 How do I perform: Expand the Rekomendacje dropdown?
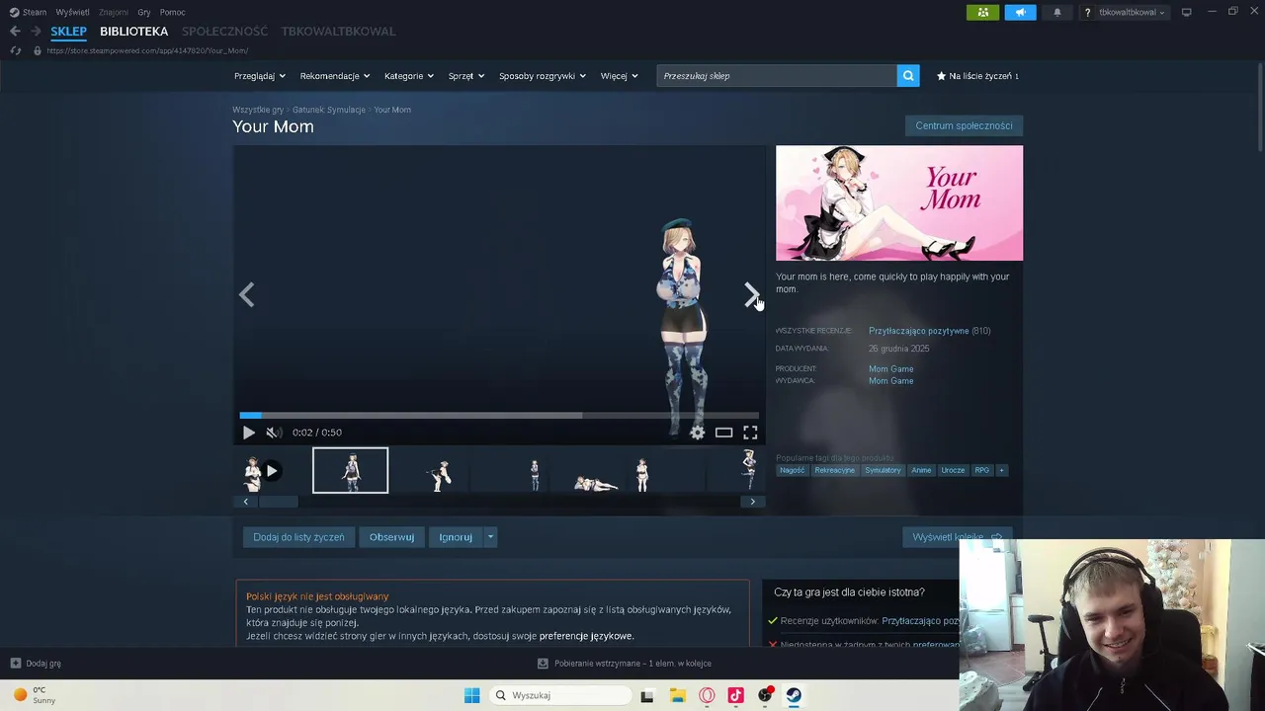335,76
